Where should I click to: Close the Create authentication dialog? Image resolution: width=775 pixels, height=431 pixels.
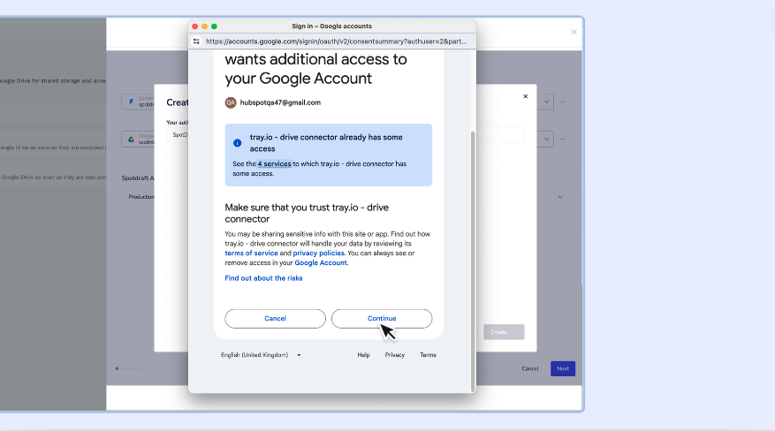pos(526,96)
